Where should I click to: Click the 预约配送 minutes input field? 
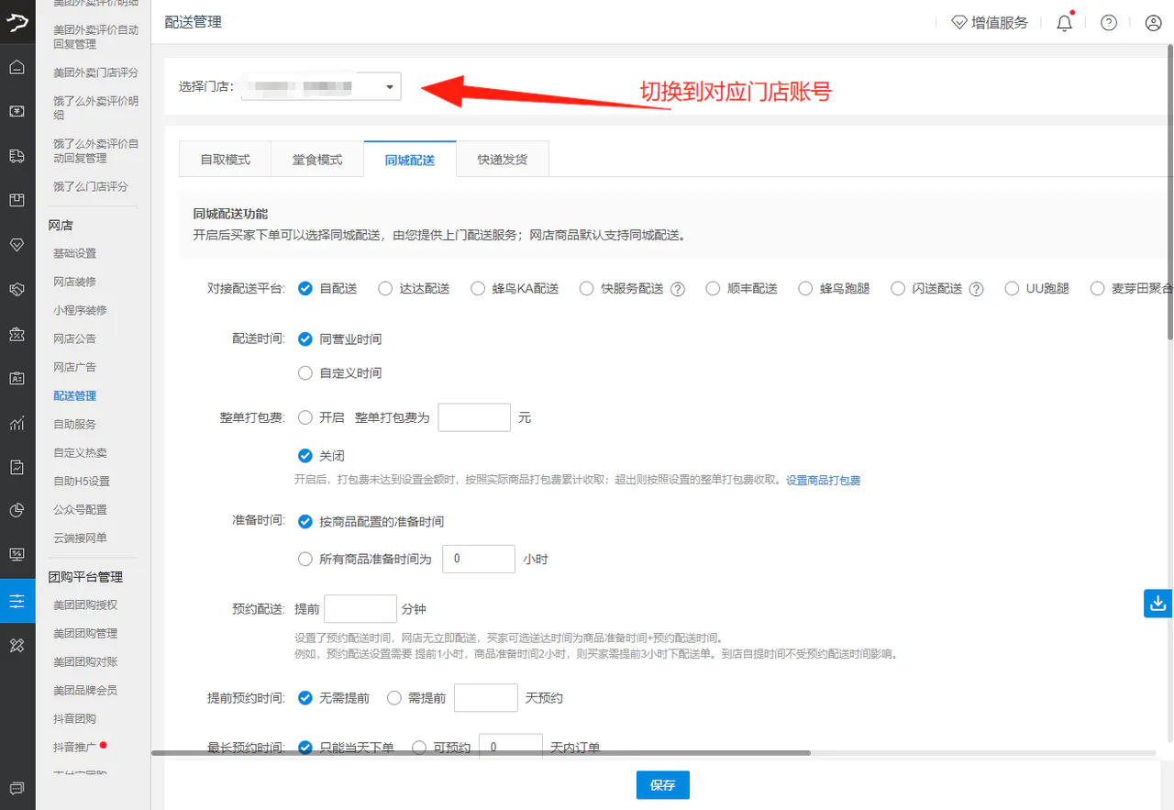click(x=360, y=609)
